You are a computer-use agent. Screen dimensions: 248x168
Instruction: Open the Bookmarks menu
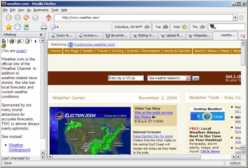pos(41,10)
